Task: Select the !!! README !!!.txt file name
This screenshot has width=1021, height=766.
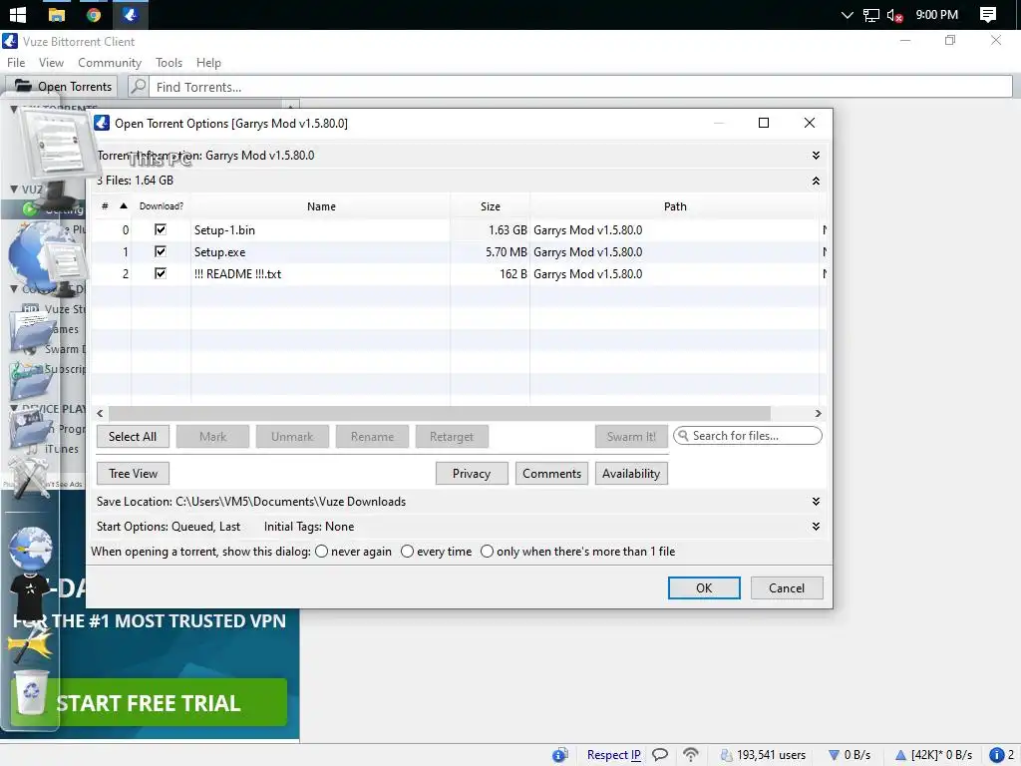Action: point(237,274)
